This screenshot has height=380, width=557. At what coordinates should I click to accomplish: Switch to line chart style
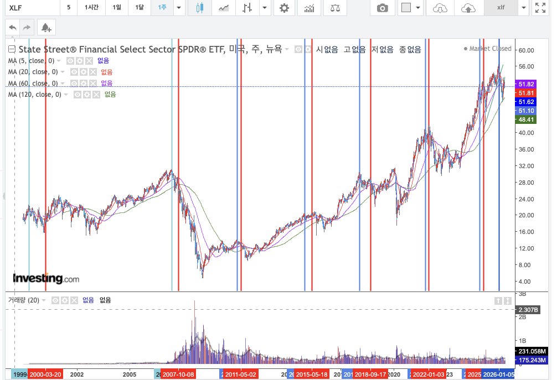pos(224,8)
